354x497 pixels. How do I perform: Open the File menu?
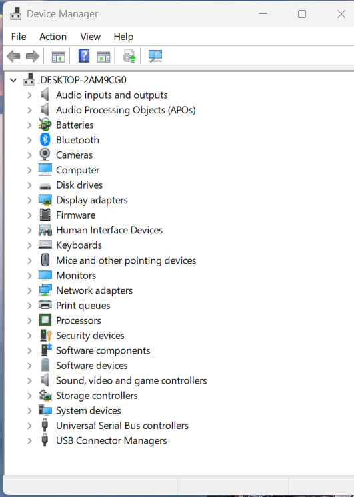(19, 37)
